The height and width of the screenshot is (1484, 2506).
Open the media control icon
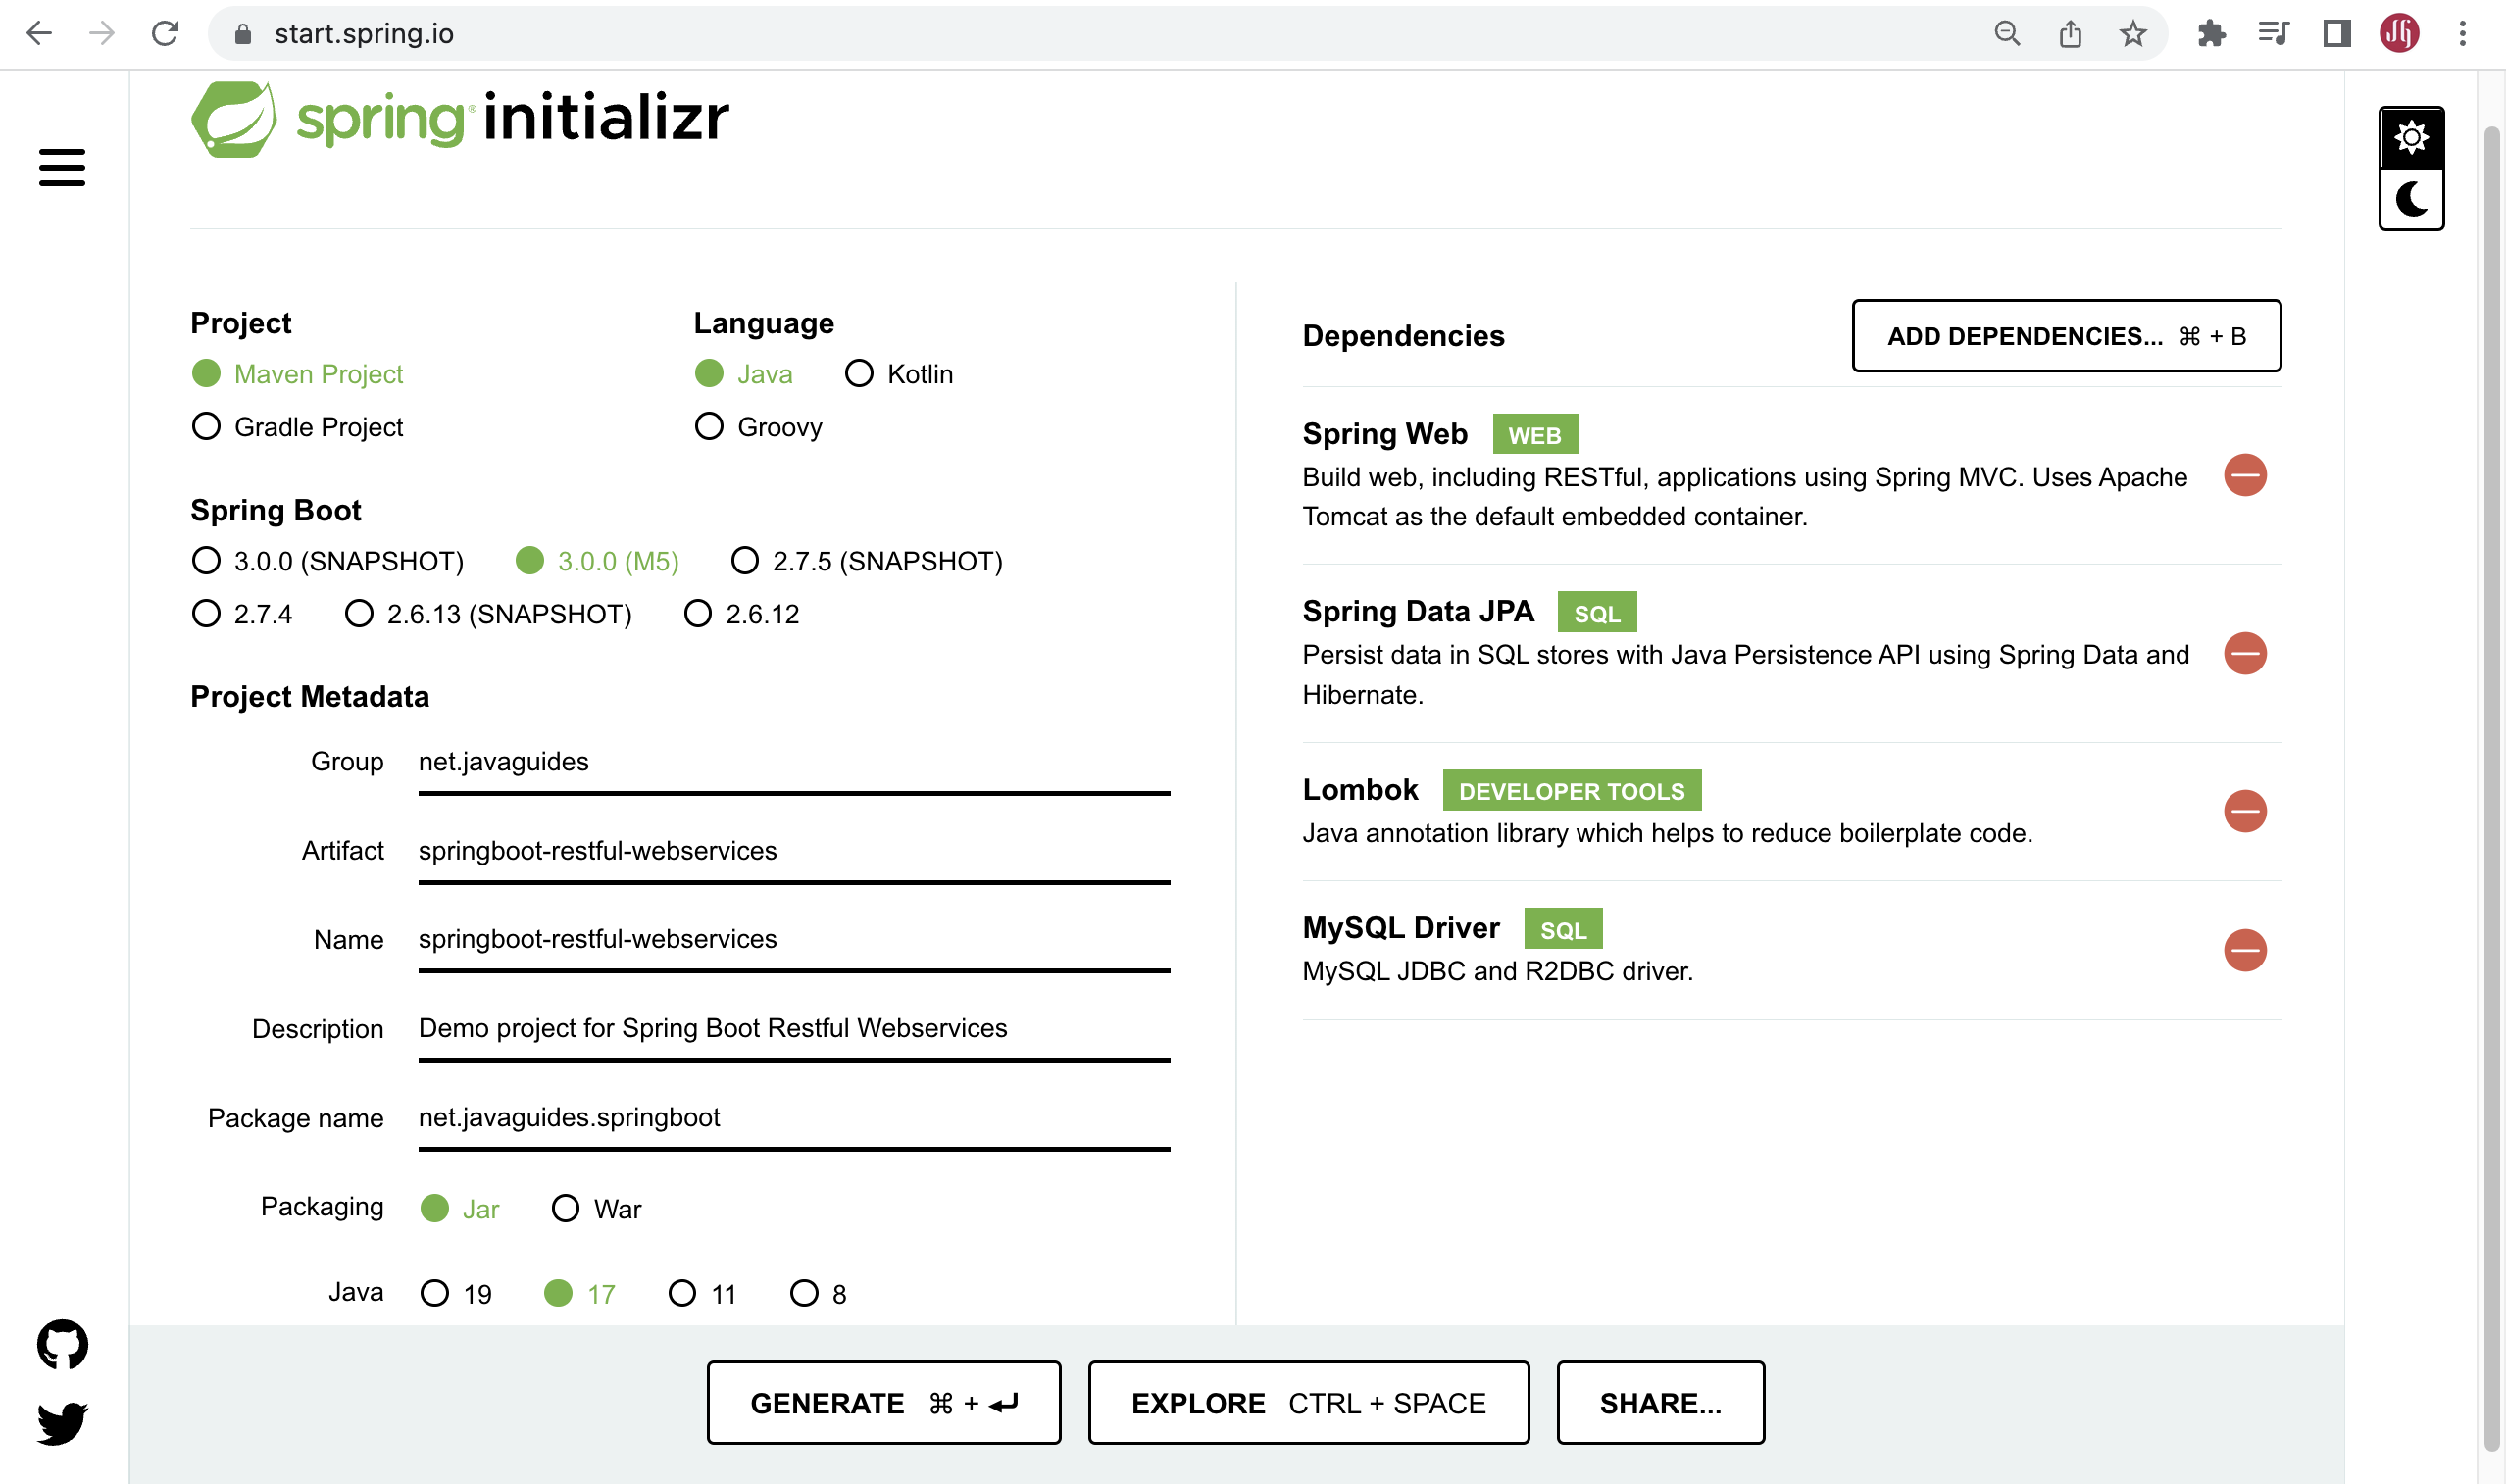pyautogui.click(x=2274, y=33)
